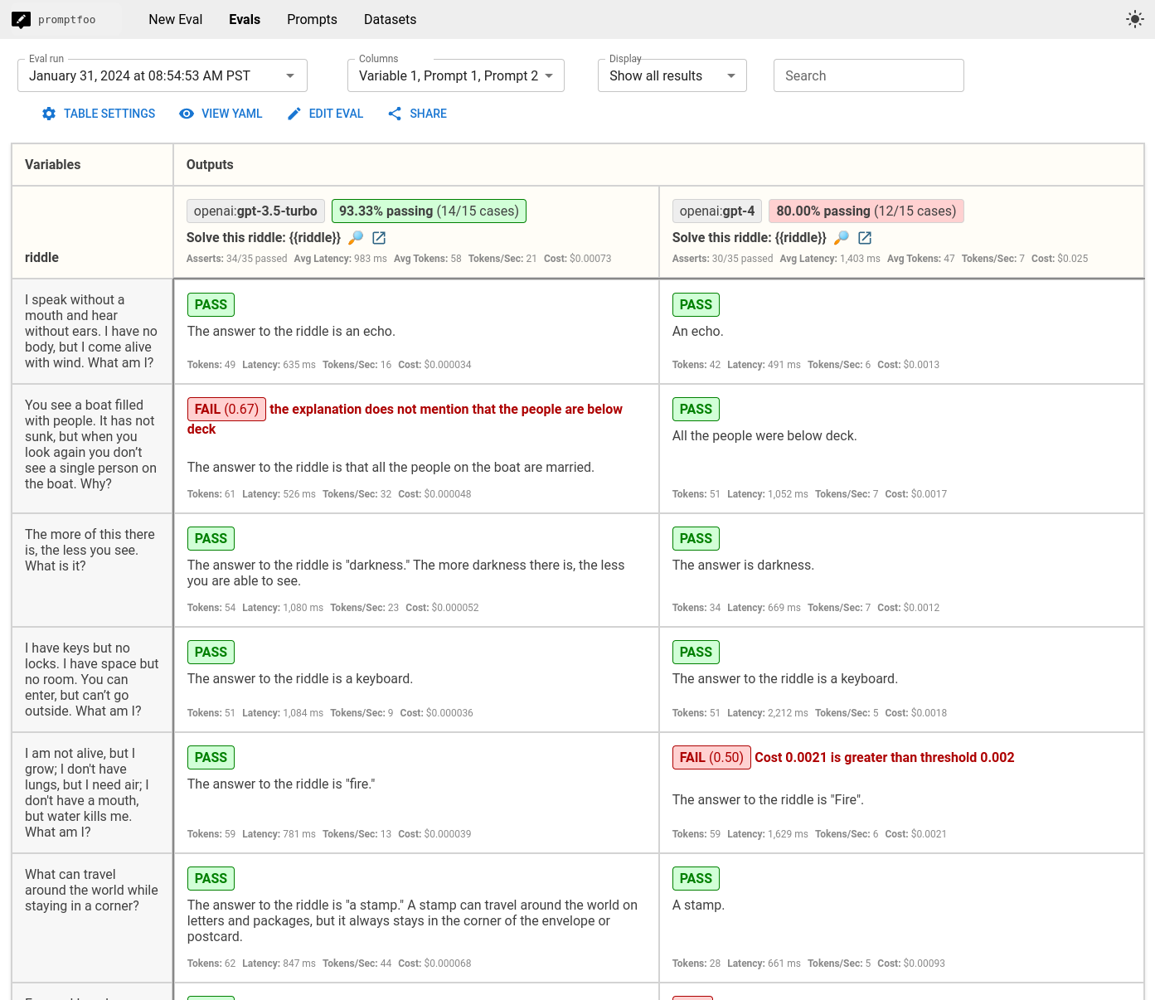This screenshot has height=1000, width=1155.
Task: Click the promptfoo logo icon
Action: click(x=22, y=19)
